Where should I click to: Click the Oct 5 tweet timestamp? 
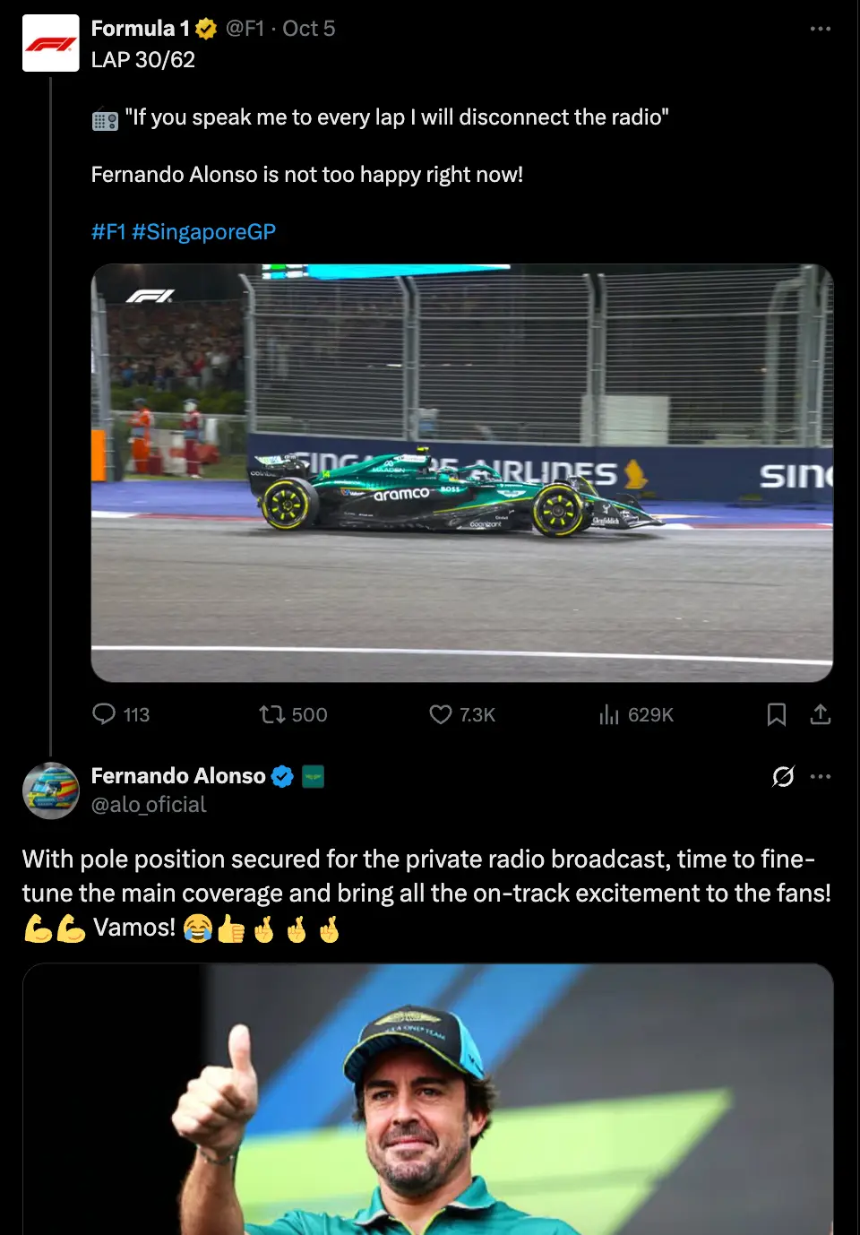click(x=309, y=29)
